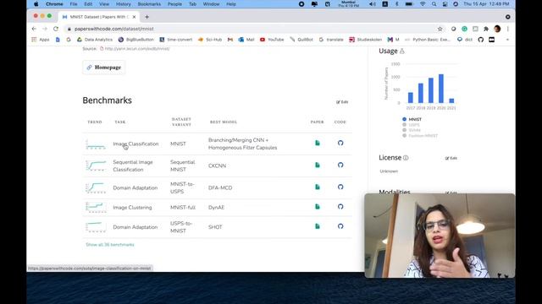Open the GitHub code icon for CKCNN row

coord(340,166)
